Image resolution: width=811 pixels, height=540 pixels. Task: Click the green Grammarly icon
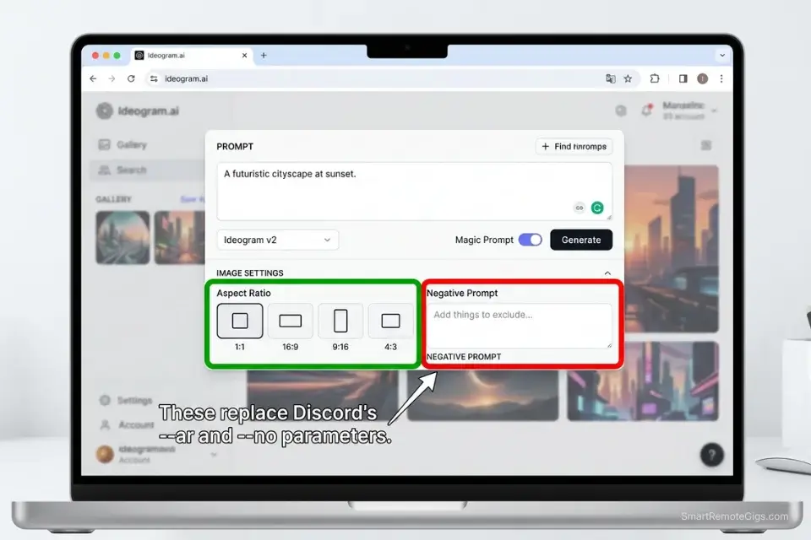point(597,208)
